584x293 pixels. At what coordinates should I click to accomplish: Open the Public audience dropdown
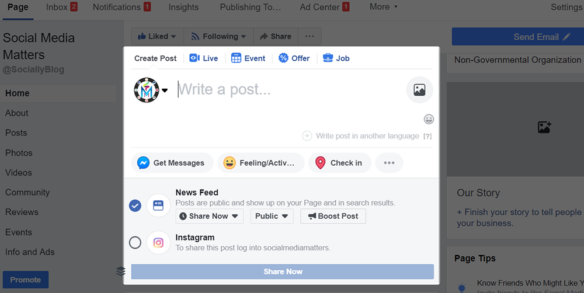pyautogui.click(x=272, y=217)
